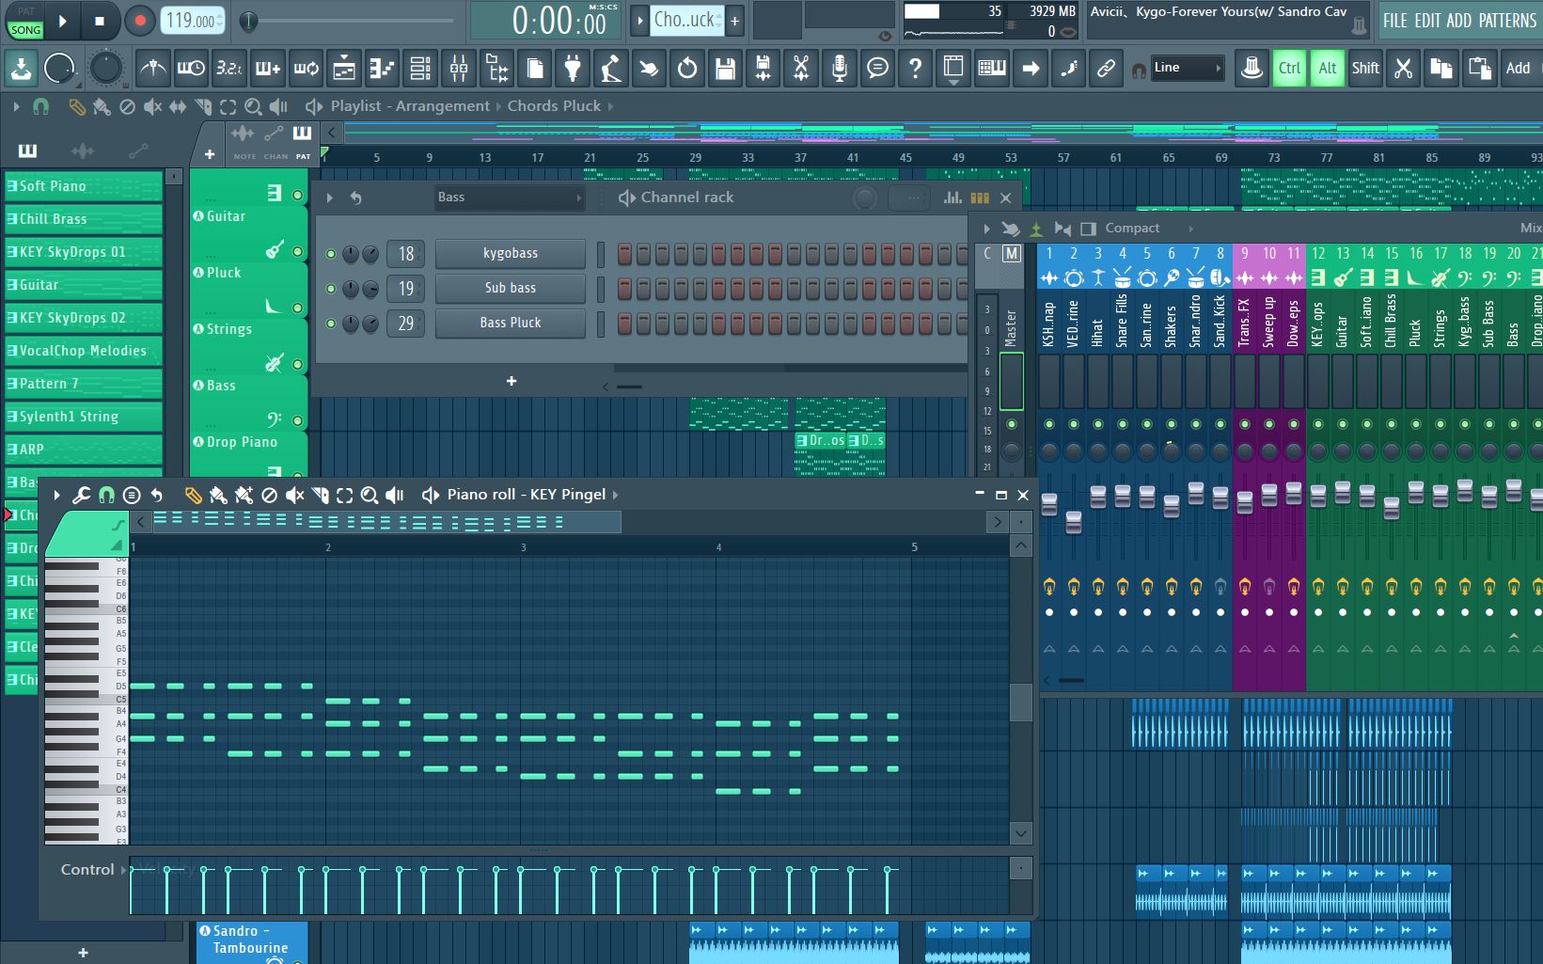Select the pencil draw tool in the Piano roll
This screenshot has height=964, width=1543.
pos(192,496)
